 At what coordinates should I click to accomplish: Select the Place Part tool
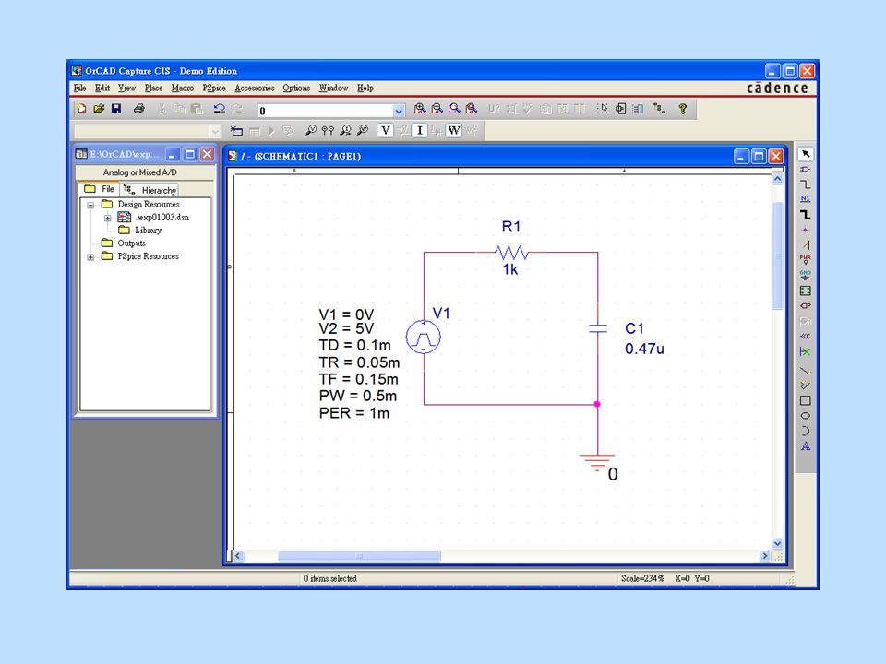(x=805, y=170)
